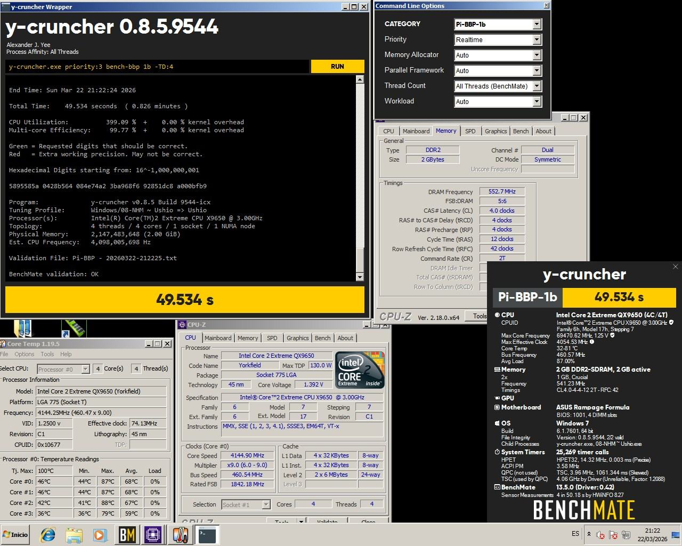Open the Core Temp Options menu
The image size is (682, 546).
coord(25,354)
